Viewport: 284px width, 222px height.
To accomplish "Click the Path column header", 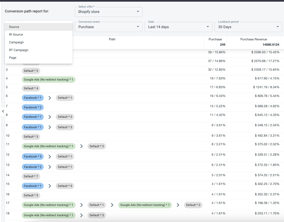I will point(112,39).
